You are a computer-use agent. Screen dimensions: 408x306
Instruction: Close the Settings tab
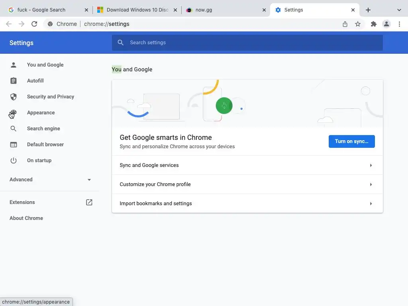[353, 10]
